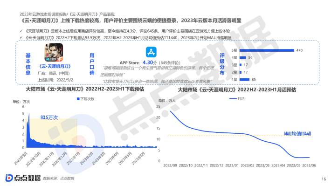The height and width of the screenshot is (186, 331).
Task: Select the 1星 rating bar with 85
Action: (x=244, y=80)
